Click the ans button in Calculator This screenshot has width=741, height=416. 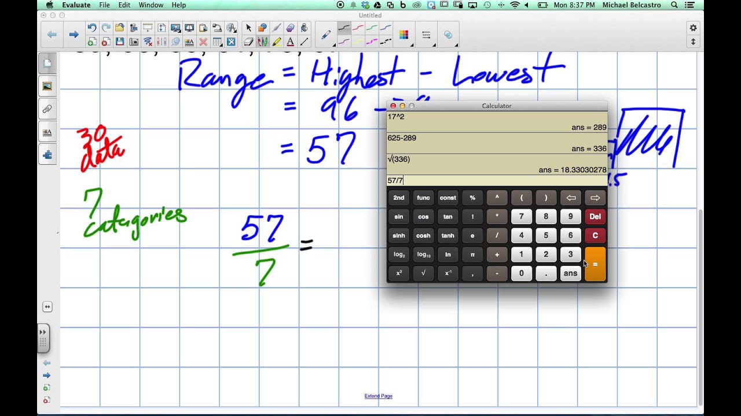click(x=571, y=273)
